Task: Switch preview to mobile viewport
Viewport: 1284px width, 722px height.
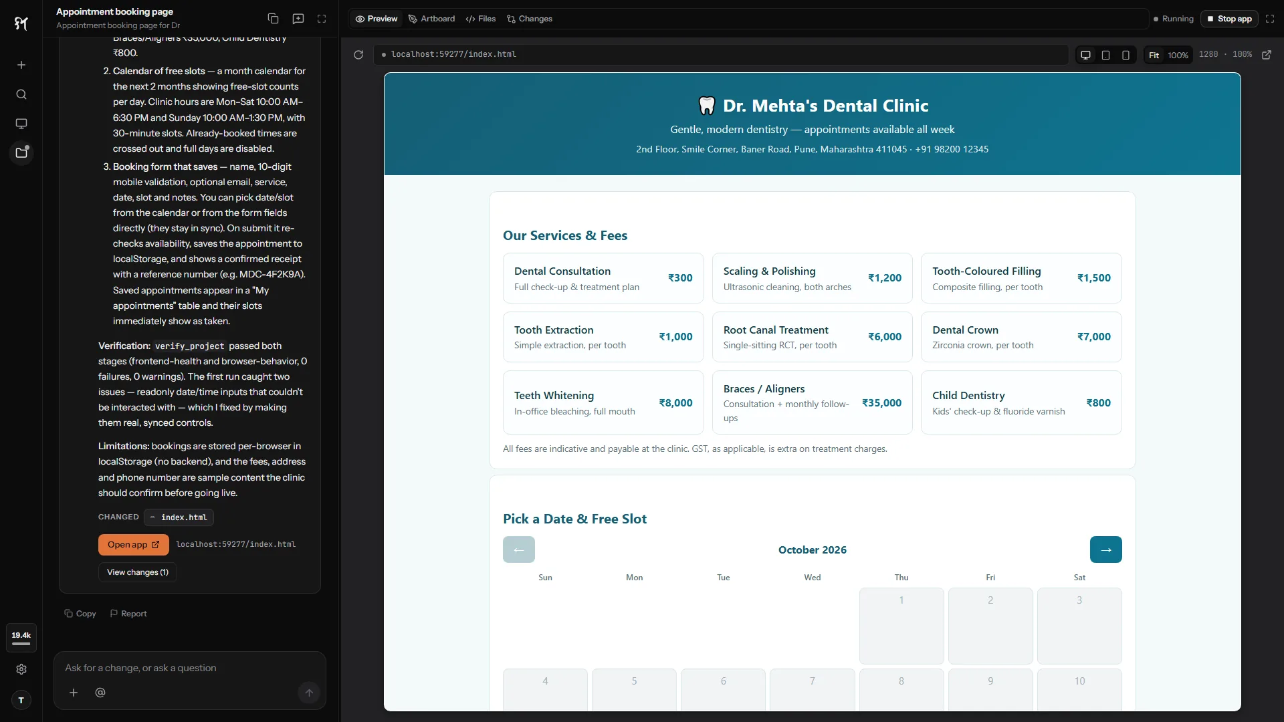Action: tap(1126, 55)
